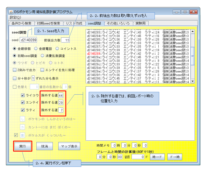206x172 pixels.
Task: Click the lower empty output text area
Action: coord(140,113)
